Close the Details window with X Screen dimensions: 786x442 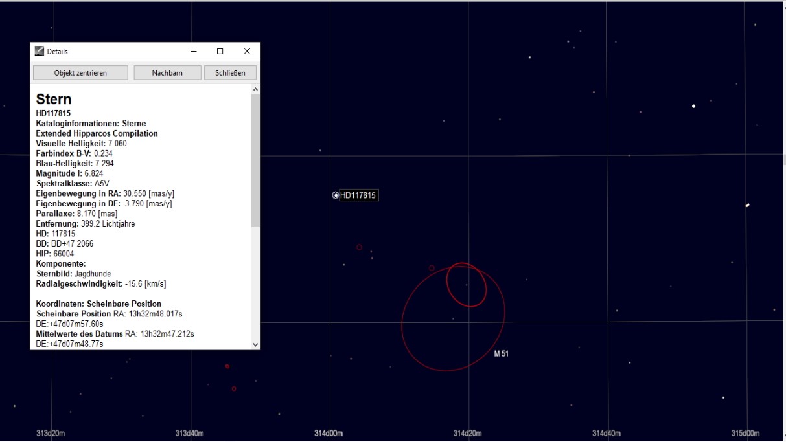tap(247, 51)
